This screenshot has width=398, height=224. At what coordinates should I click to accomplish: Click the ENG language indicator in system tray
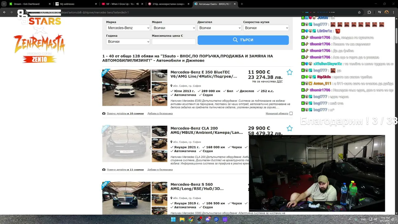[363, 219]
